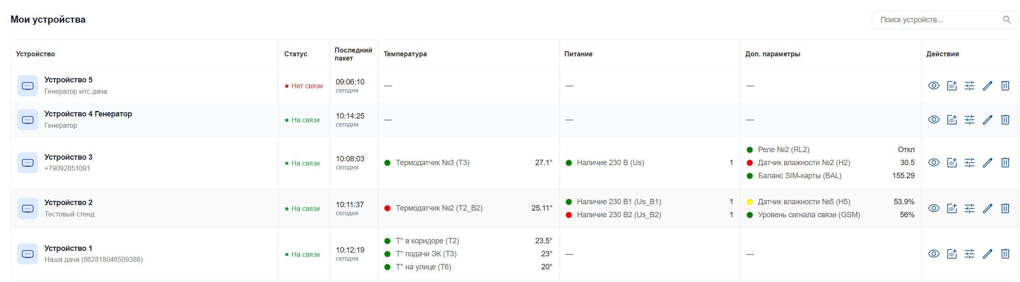Click add-view icon with plus for Устройство 3
Image resolution: width=1020 pixels, height=282 pixels.
point(952,163)
